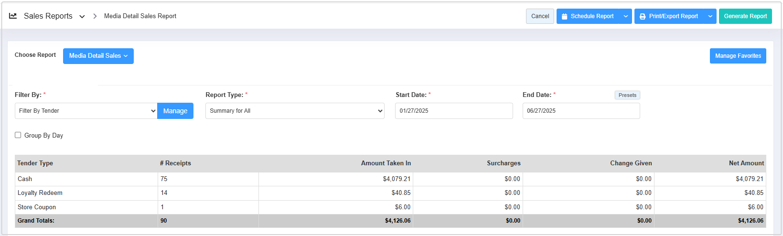The width and height of the screenshot is (783, 236).
Task: Click the Generate Report button
Action: (745, 16)
